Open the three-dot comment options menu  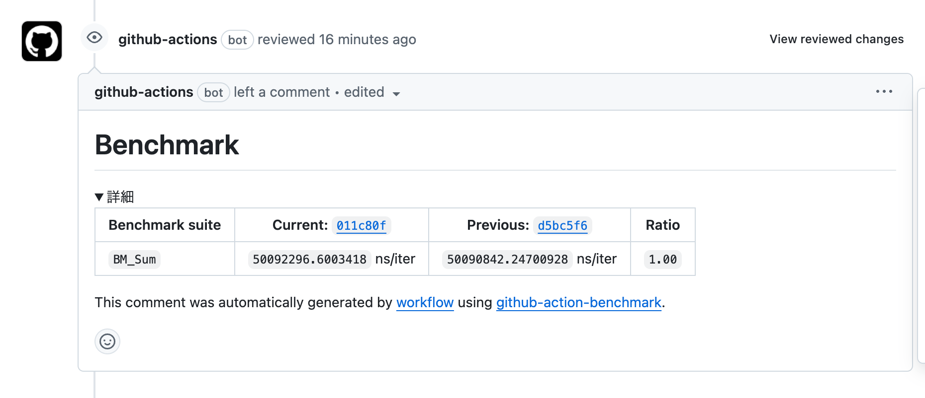(x=884, y=91)
